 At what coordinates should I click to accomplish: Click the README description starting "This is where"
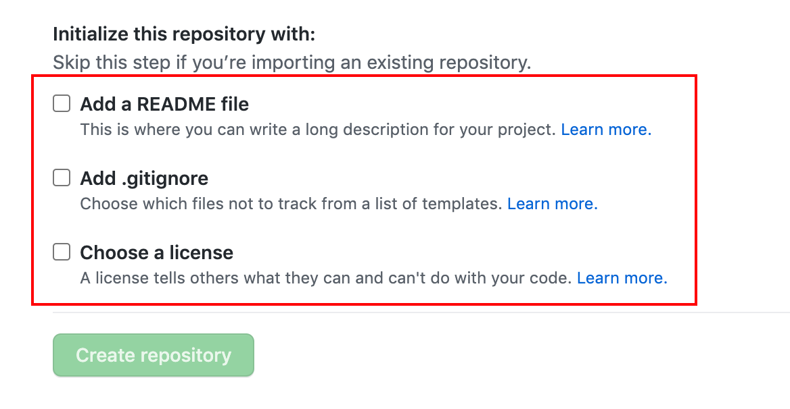[318, 130]
